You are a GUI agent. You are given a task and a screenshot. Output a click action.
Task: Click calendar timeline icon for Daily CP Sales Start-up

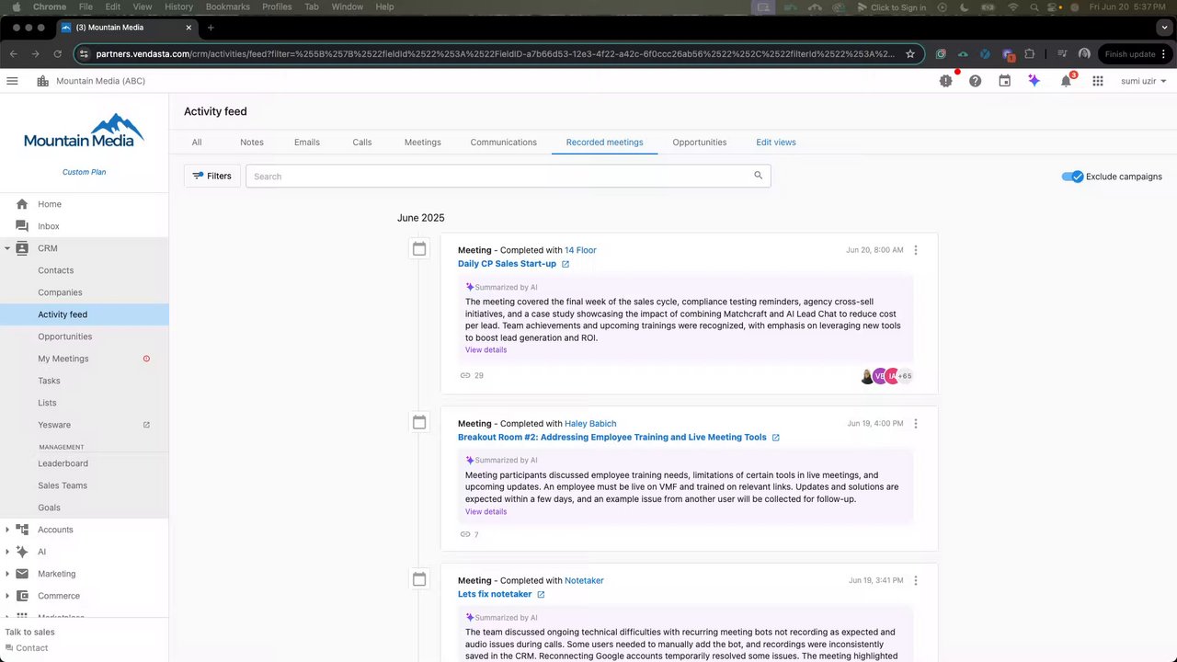pos(419,249)
